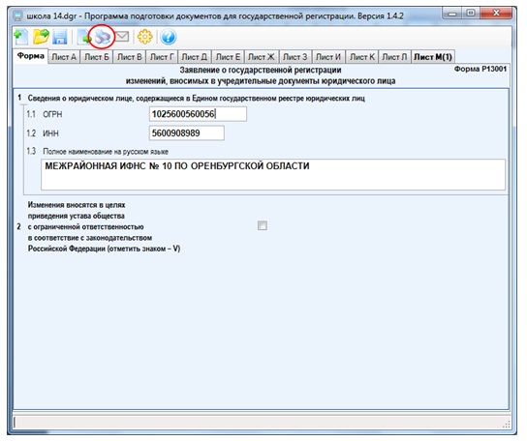Go to the Лист М(1) tab

[433, 57]
